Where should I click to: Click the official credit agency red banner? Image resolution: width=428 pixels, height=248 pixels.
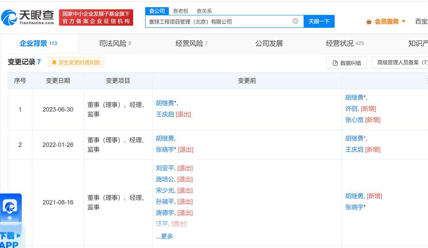(x=96, y=17)
